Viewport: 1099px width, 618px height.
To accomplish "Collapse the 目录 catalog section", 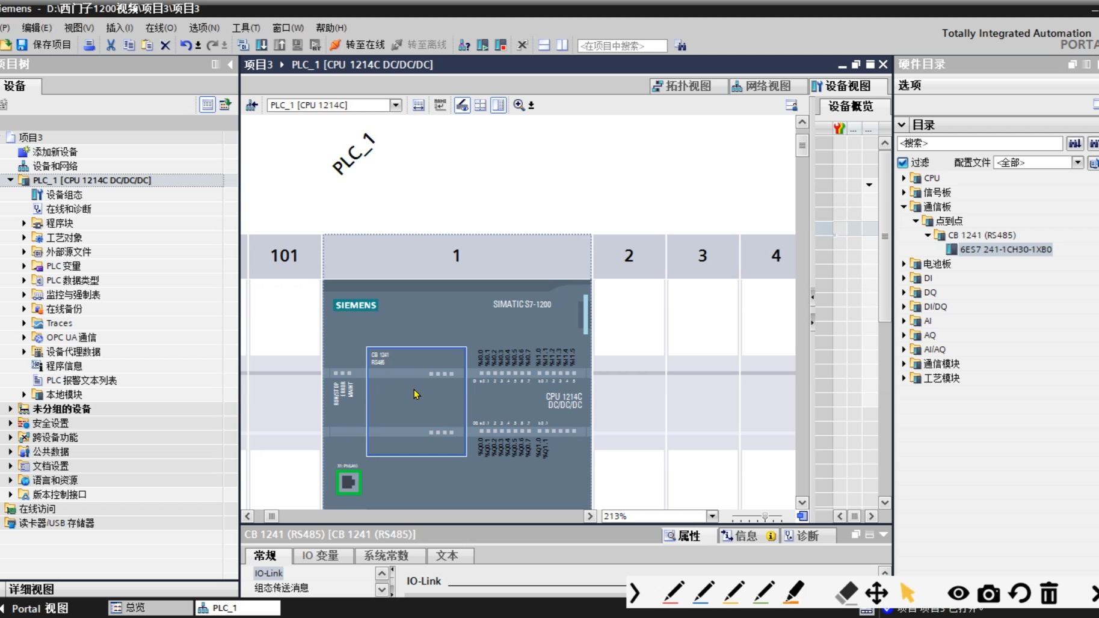I will pos(902,125).
